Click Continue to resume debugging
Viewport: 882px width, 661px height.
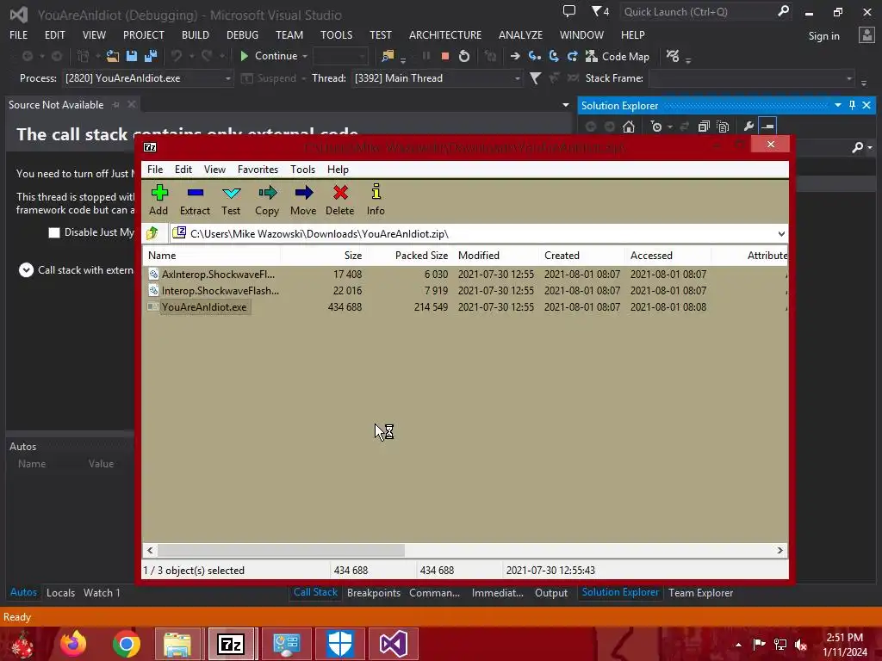point(269,56)
